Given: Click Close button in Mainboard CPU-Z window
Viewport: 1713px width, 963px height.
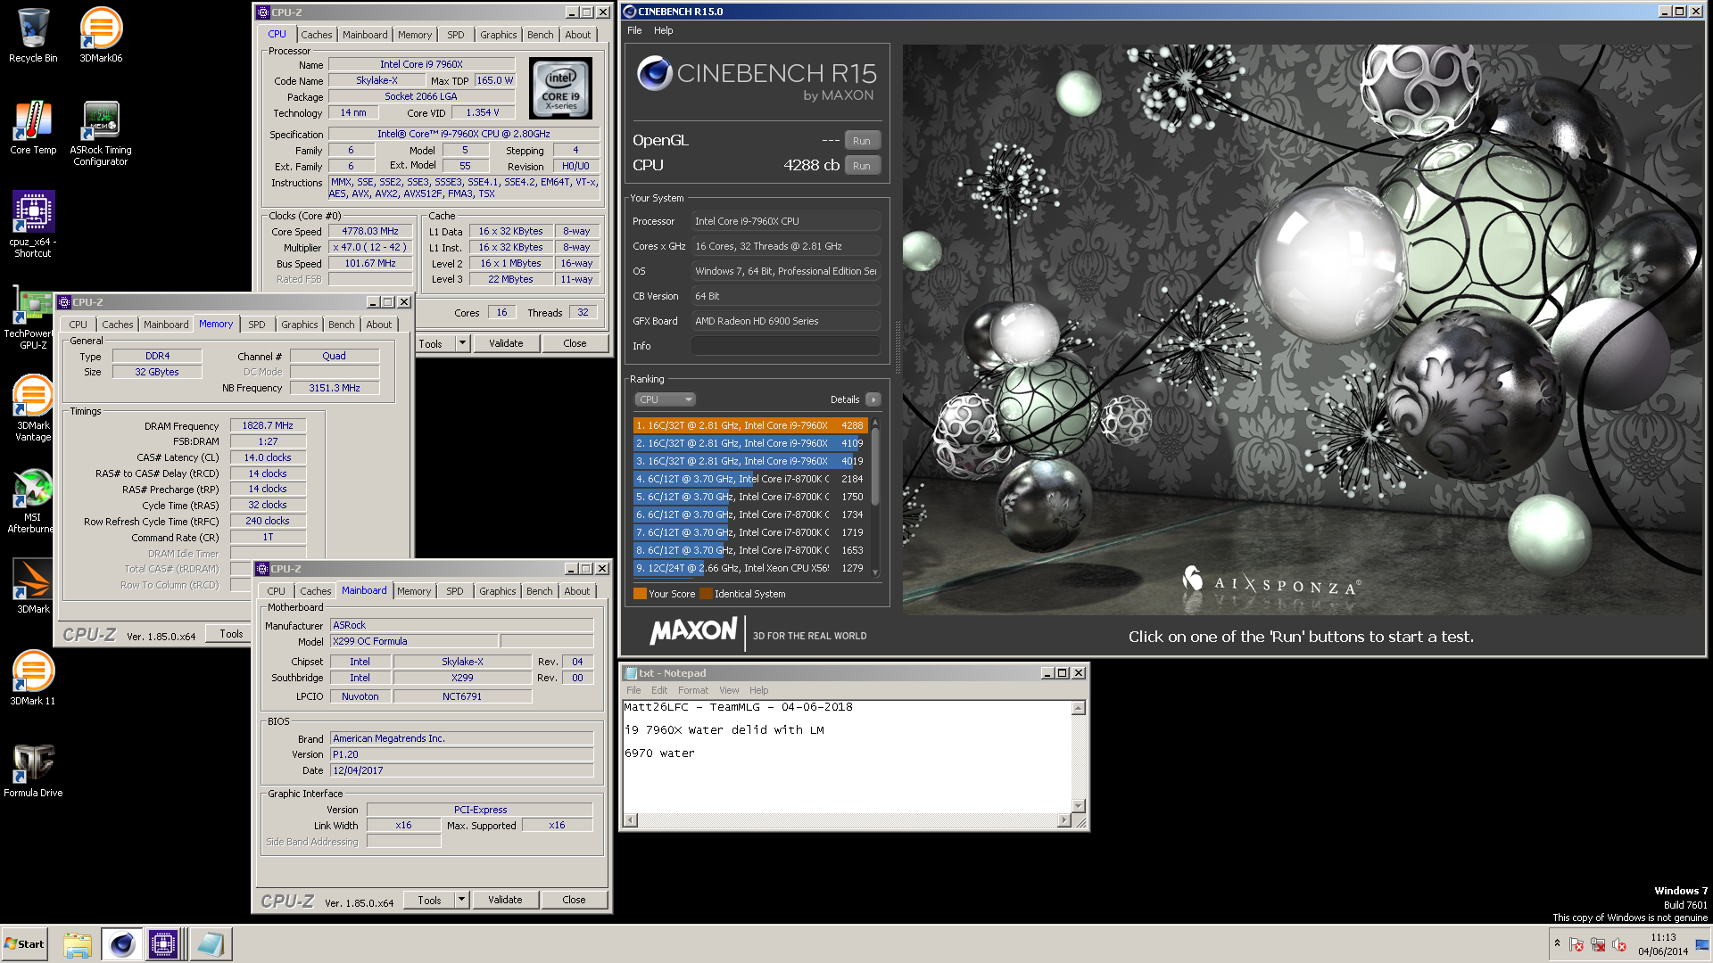Looking at the screenshot, I should (574, 901).
